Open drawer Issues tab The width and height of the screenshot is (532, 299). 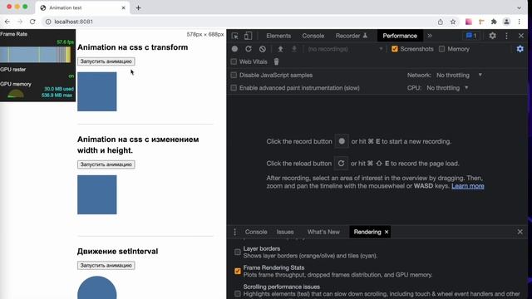pos(284,232)
